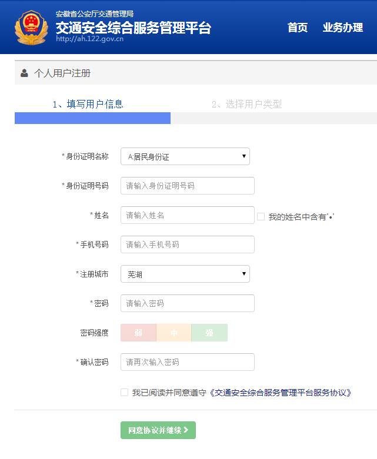Focus the 姓名 input field
The width and height of the screenshot is (377, 459).
tap(188, 215)
